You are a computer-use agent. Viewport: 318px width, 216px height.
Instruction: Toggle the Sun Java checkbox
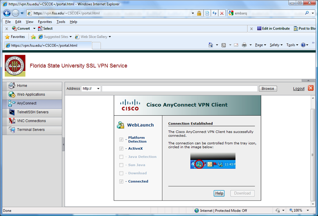pyautogui.click(x=121, y=165)
